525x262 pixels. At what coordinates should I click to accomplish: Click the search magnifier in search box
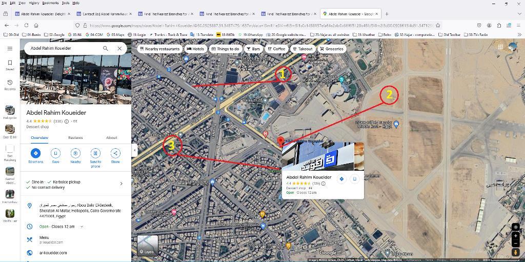tap(106, 48)
